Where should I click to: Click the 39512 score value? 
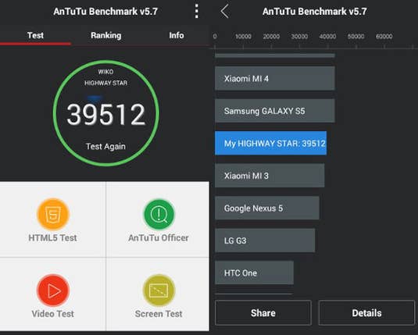pyautogui.click(x=105, y=115)
